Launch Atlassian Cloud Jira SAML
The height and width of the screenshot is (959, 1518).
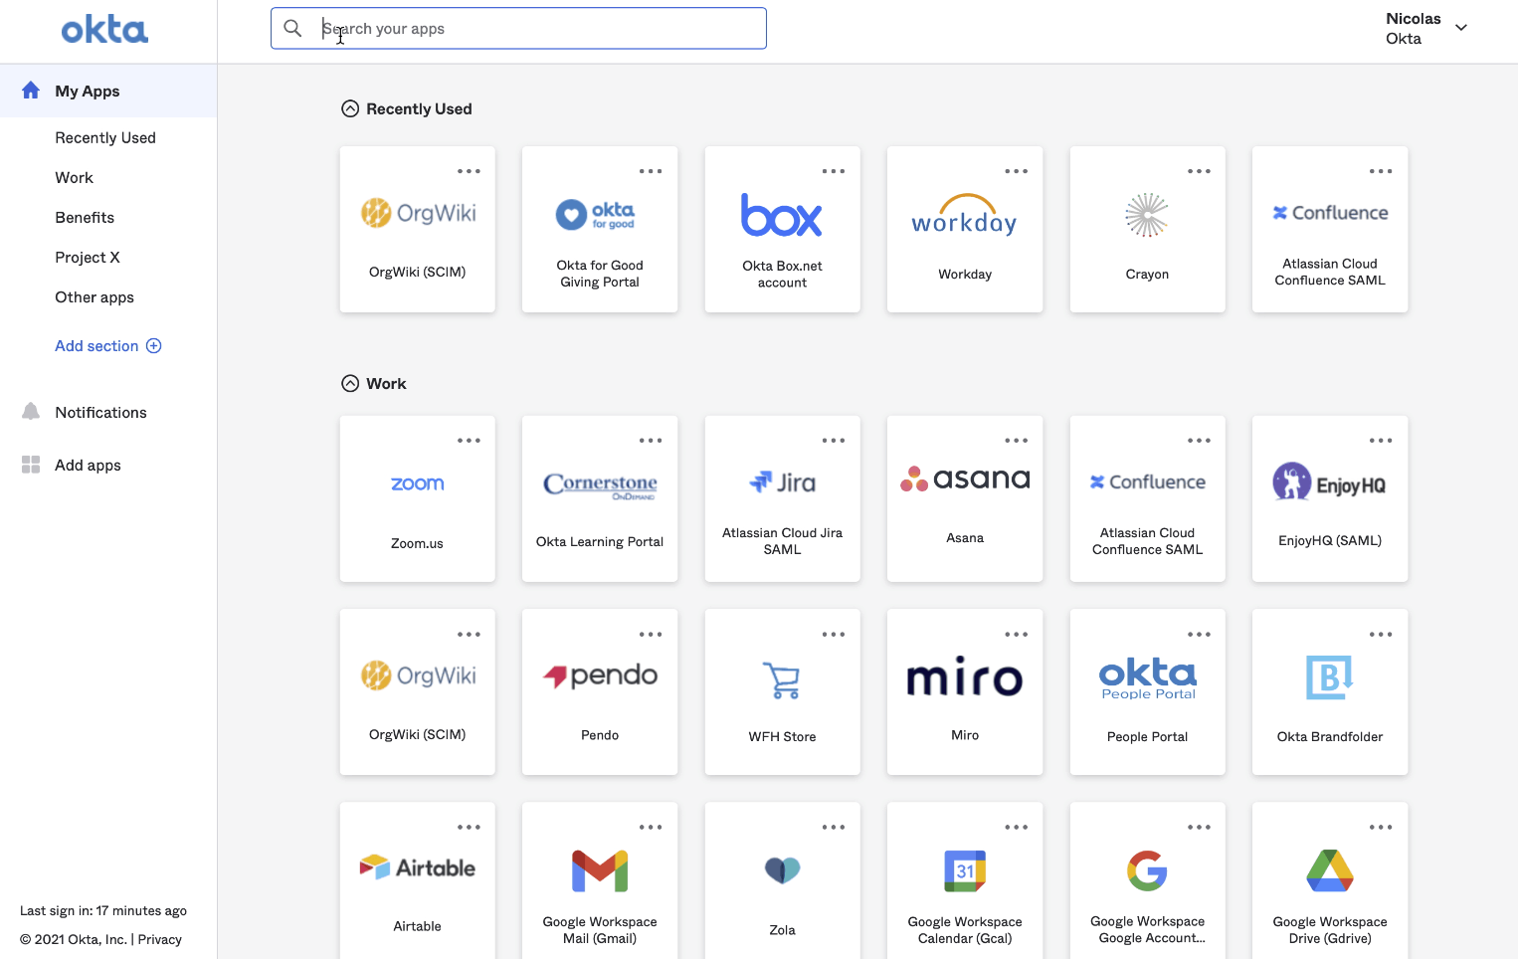coord(782,498)
